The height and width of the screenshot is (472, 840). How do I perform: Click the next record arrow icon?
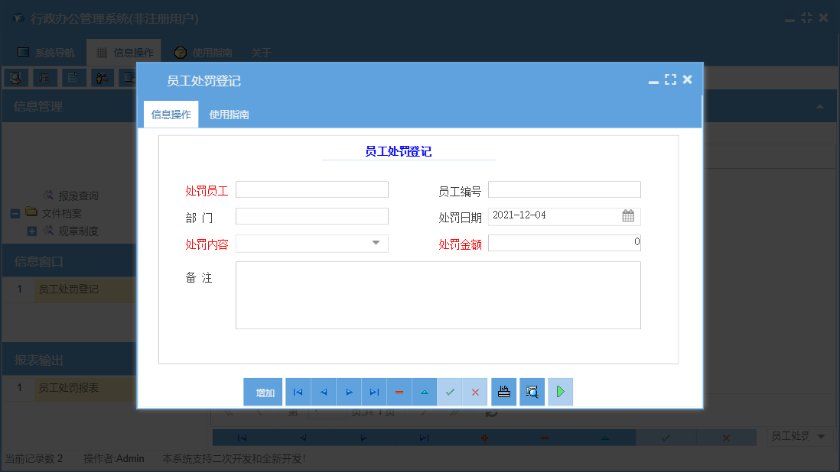click(349, 391)
